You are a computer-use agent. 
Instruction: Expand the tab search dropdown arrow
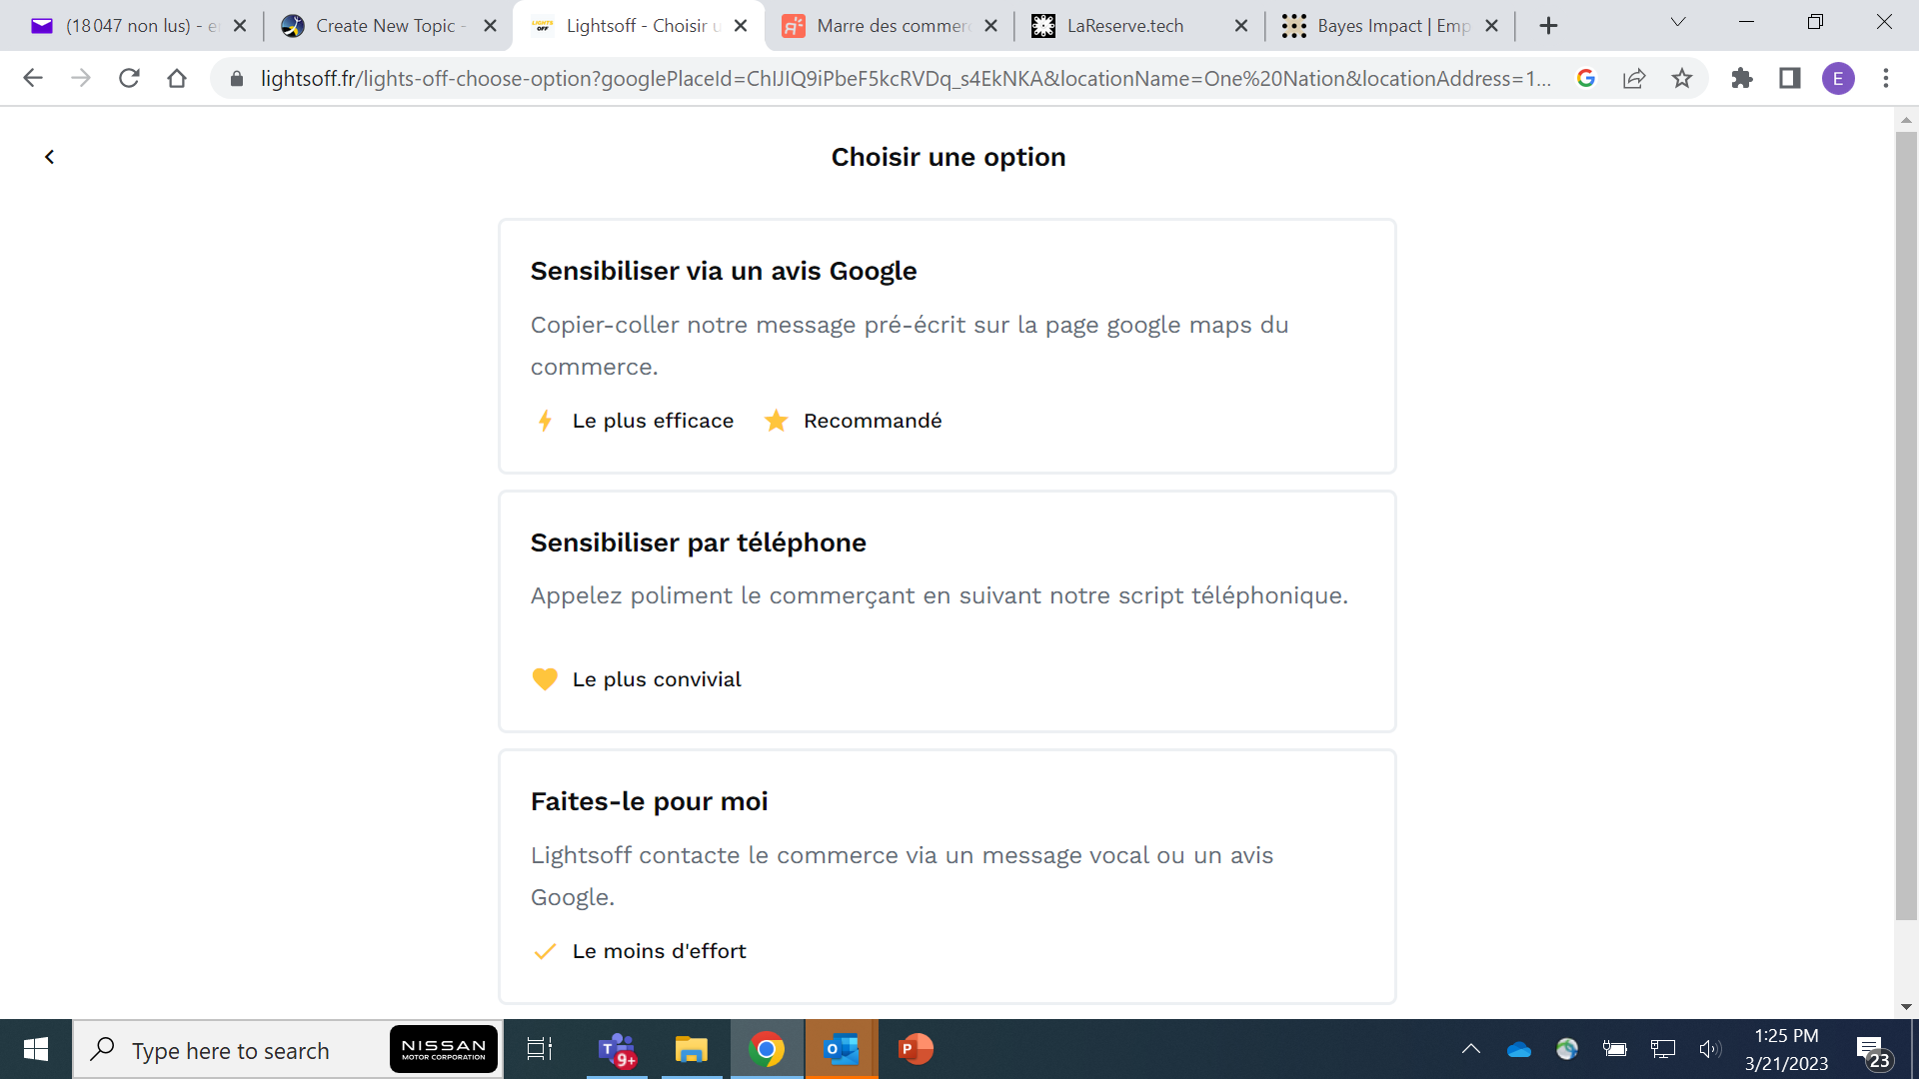tap(1678, 22)
